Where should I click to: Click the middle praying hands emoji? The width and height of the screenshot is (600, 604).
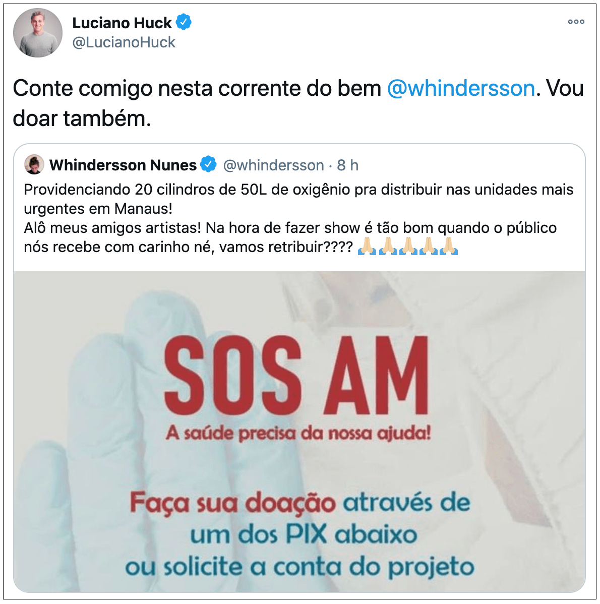(x=408, y=246)
